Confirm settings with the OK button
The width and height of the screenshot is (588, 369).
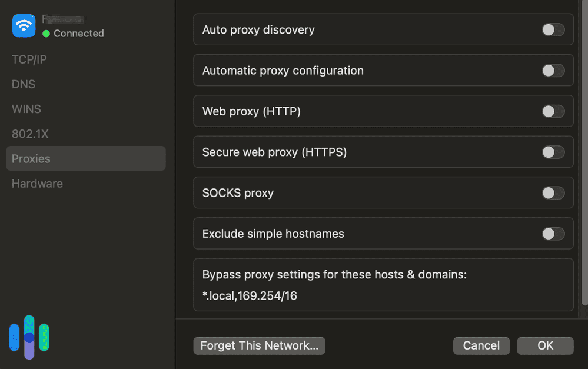pyautogui.click(x=544, y=345)
